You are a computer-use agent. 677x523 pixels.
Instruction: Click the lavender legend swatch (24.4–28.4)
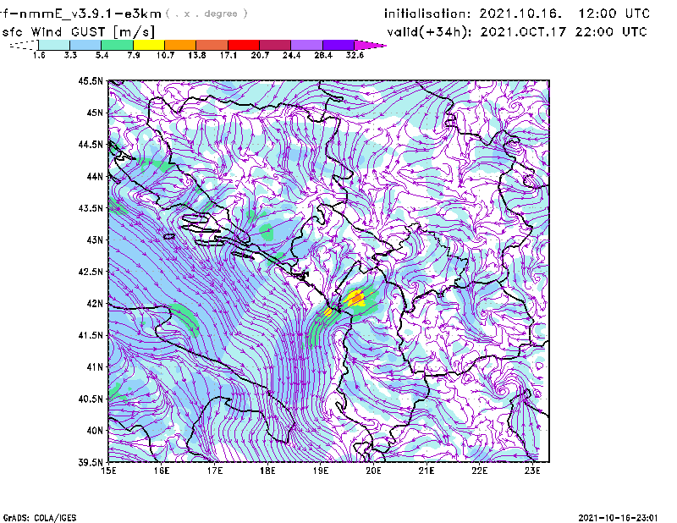coord(307,45)
